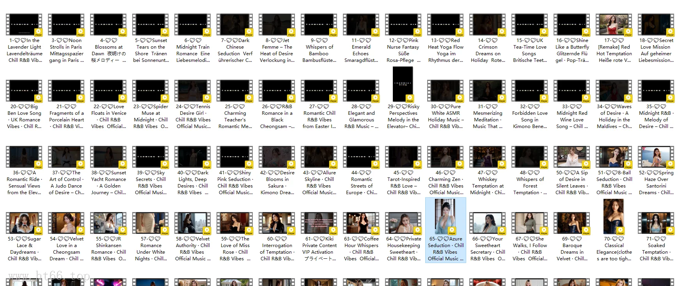Select the '71- Soaked Temptation' file name label
Screen dimensions: 678x286
pos(656,249)
